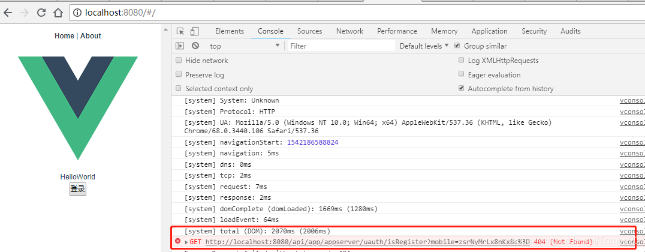The width and height of the screenshot is (645, 252).
Task: Click the '[system] response: 2ms' log line
Action: (227, 197)
